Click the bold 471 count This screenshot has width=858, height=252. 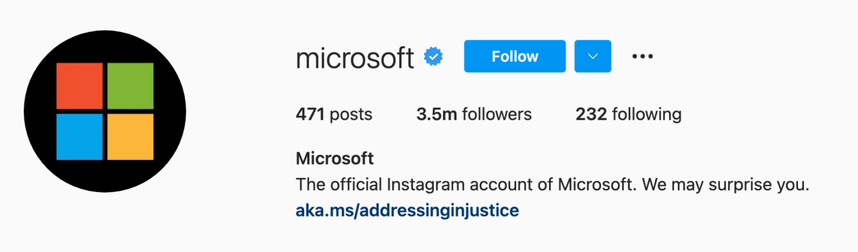[x=309, y=114]
